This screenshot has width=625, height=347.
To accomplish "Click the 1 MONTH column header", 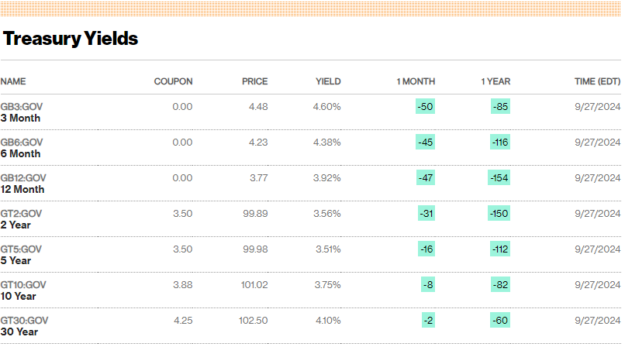I will [x=416, y=81].
